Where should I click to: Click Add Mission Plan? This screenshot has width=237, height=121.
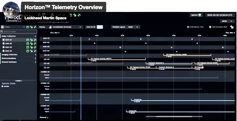click(195, 27)
